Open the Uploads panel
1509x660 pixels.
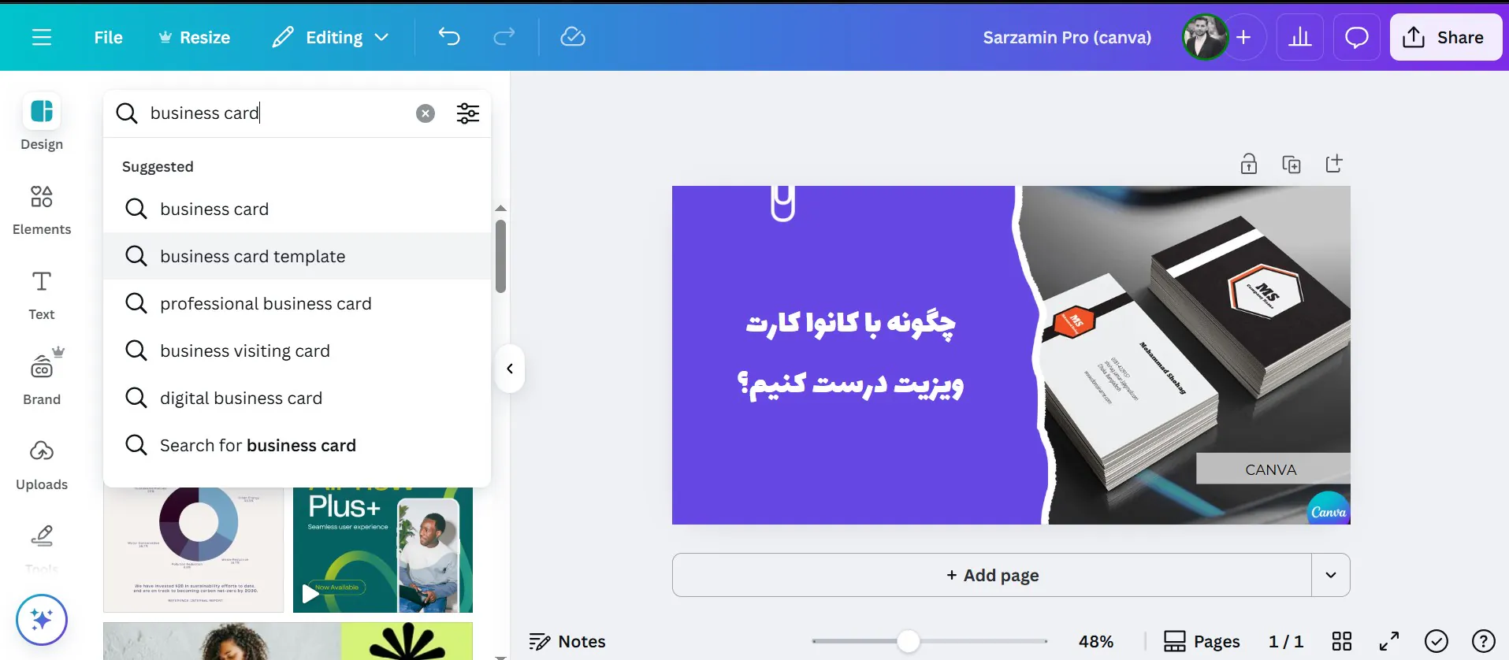(x=42, y=465)
